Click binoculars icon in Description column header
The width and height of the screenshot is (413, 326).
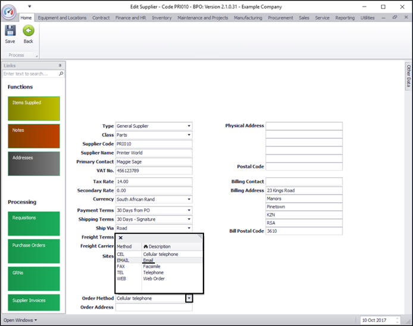point(146,246)
